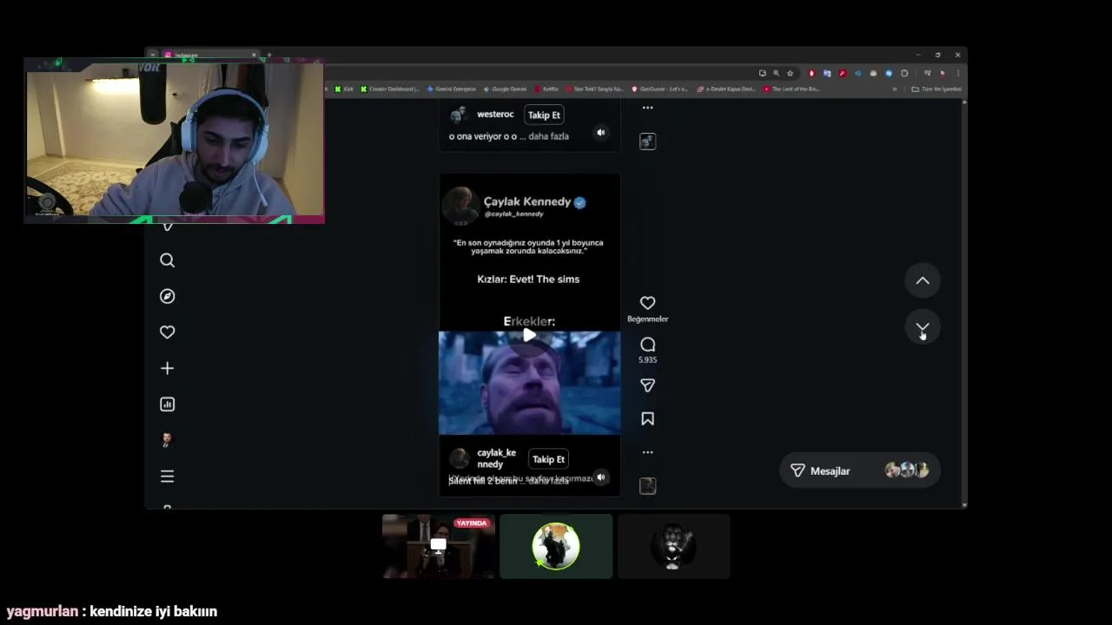Viewport: 1112px width, 625px height.
Task: Open the Star Trek bookmark
Action: (595, 89)
